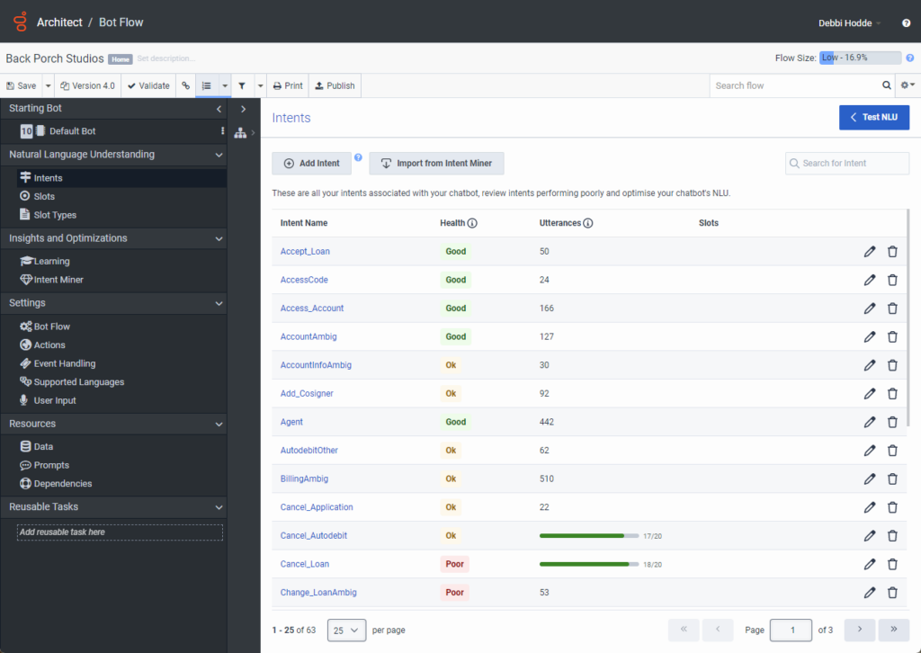Click inside the Search for Intent field
This screenshot has height=653, width=921.
(x=845, y=163)
